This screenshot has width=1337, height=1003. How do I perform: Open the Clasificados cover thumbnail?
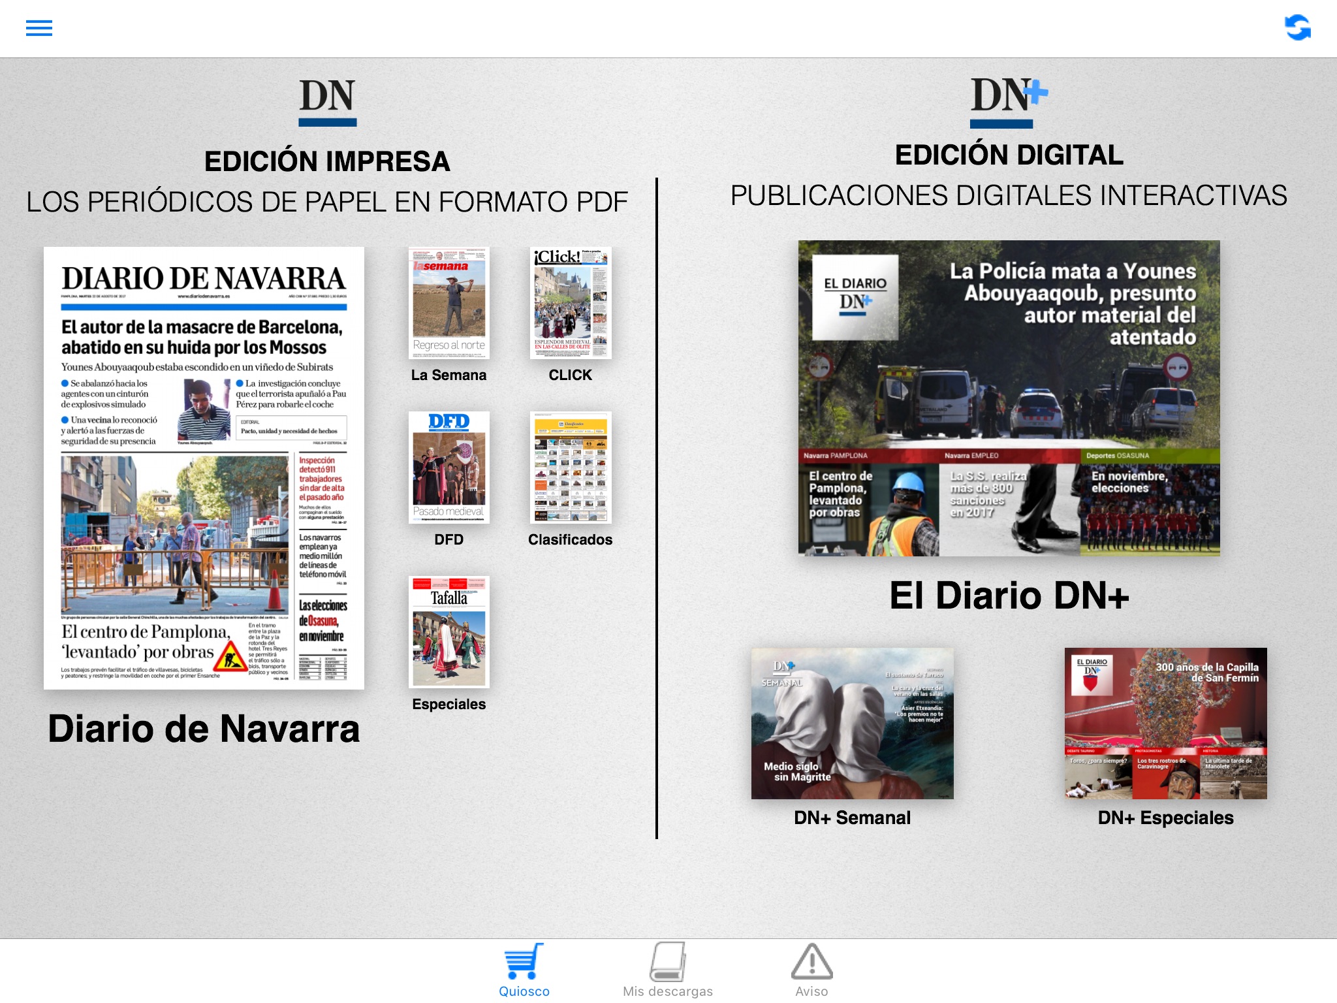571,468
